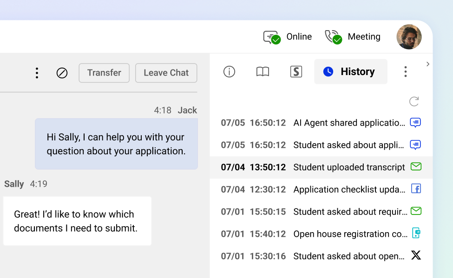This screenshot has height=278, width=453.
Task: Open the chat options three-dot menu
Action: (37, 73)
